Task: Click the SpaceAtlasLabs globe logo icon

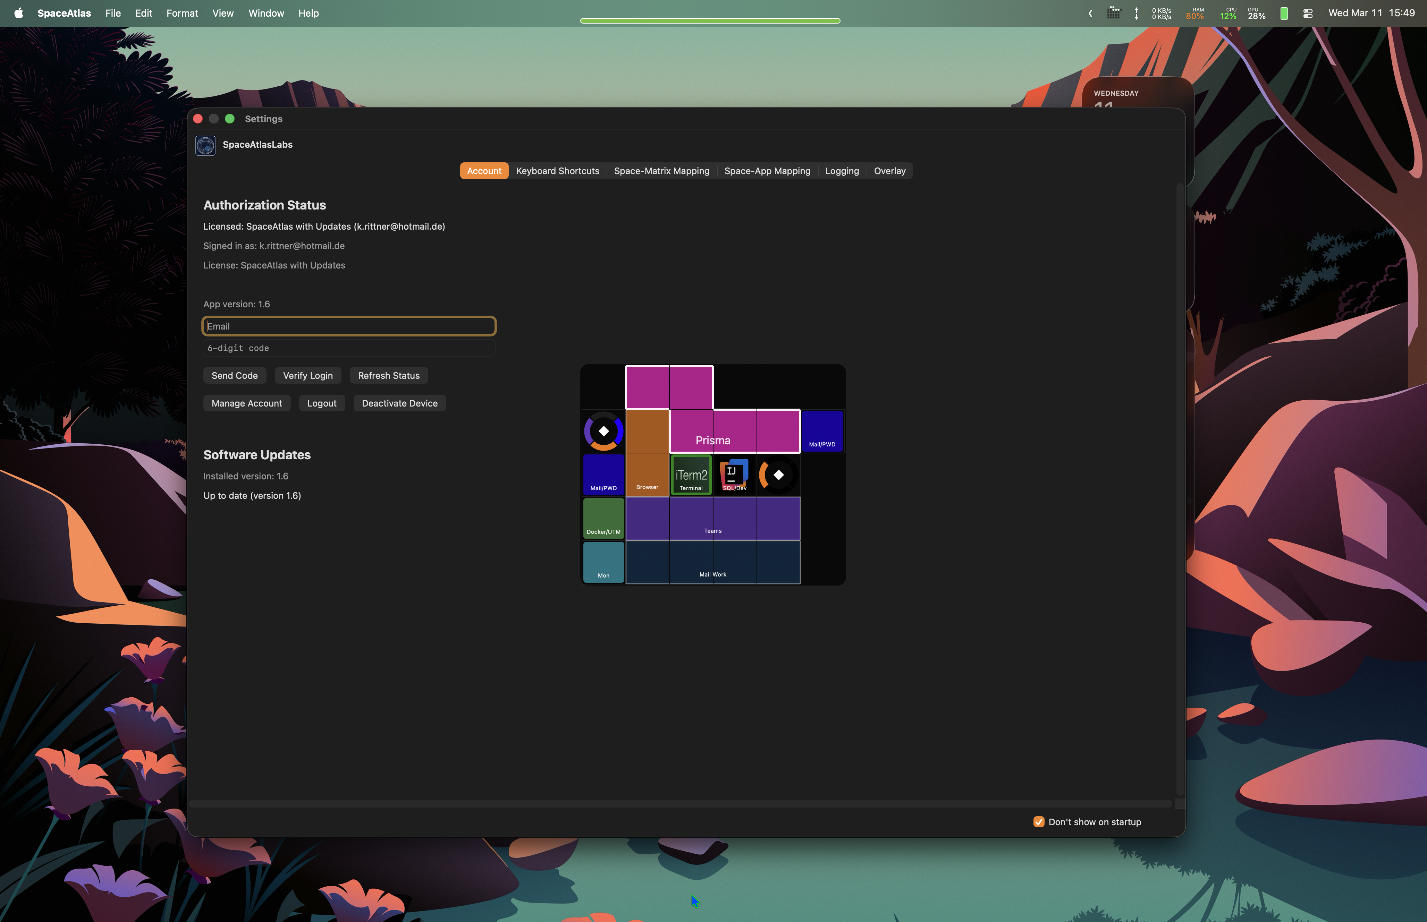Action: 205,145
